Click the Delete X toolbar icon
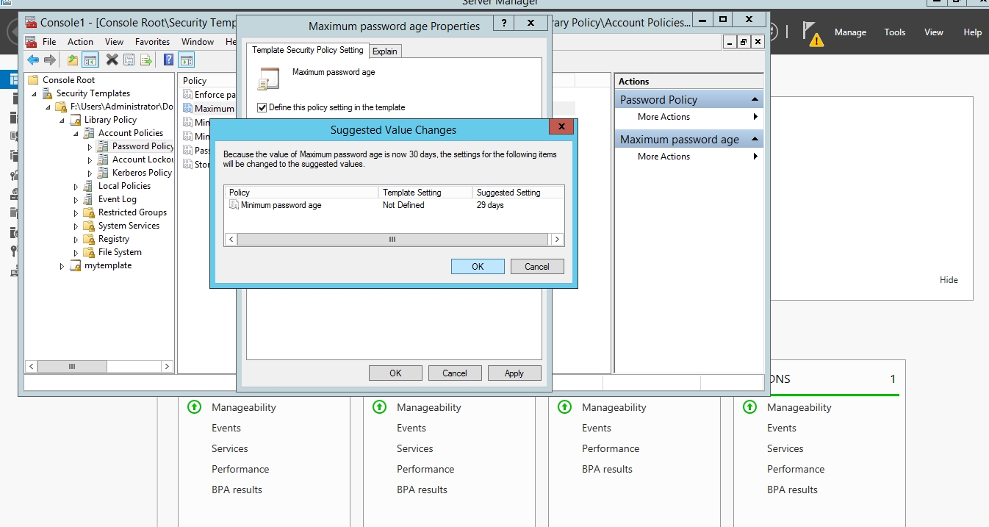Viewport: 989px width, 527px height. [x=112, y=60]
